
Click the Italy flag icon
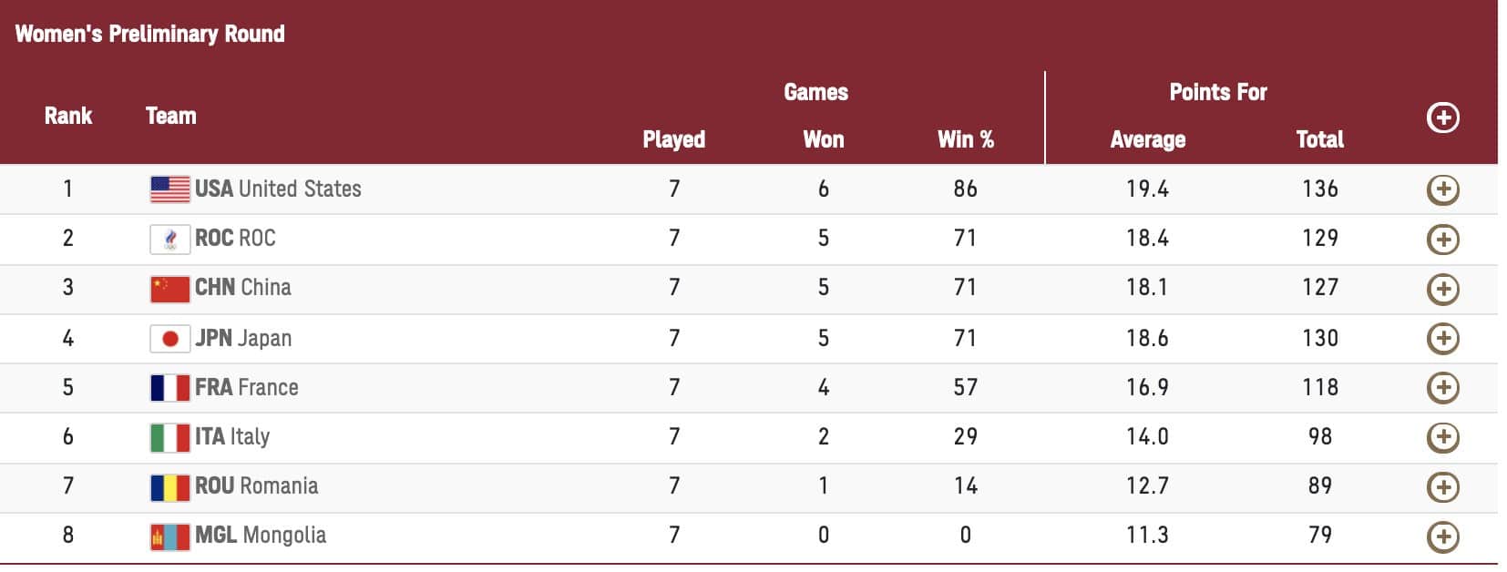click(169, 437)
